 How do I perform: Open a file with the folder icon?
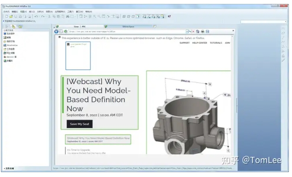pos(11,16)
